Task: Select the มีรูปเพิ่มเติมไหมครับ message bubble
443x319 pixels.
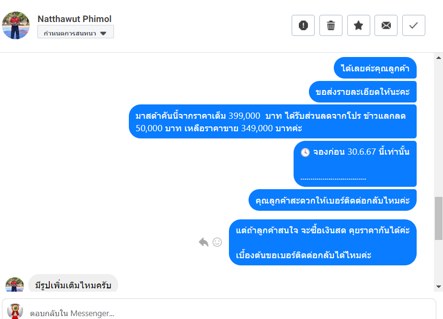Action: click(x=73, y=285)
